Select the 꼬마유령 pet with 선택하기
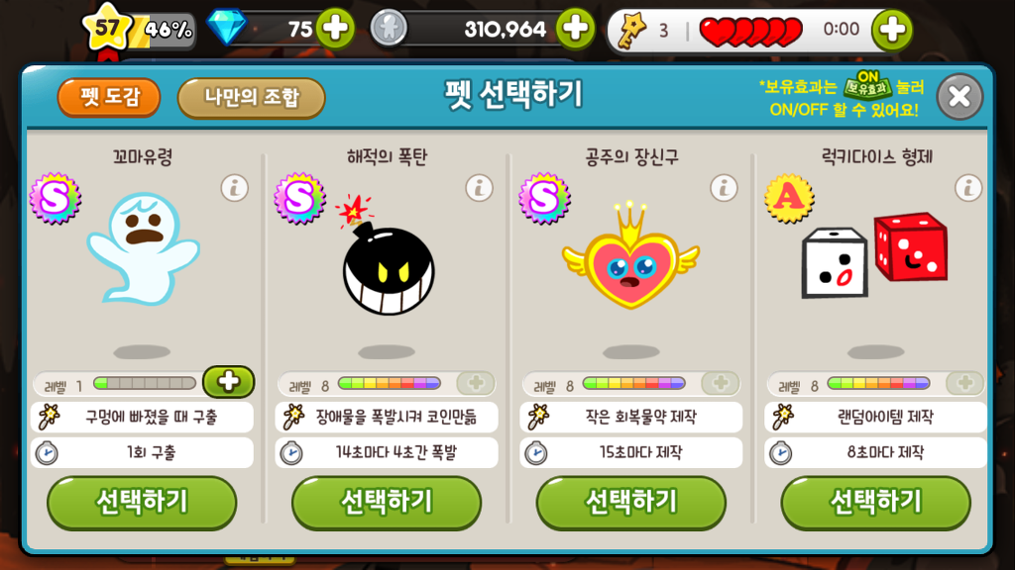Viewport: 1015px width, 570px height. (142, 503)
